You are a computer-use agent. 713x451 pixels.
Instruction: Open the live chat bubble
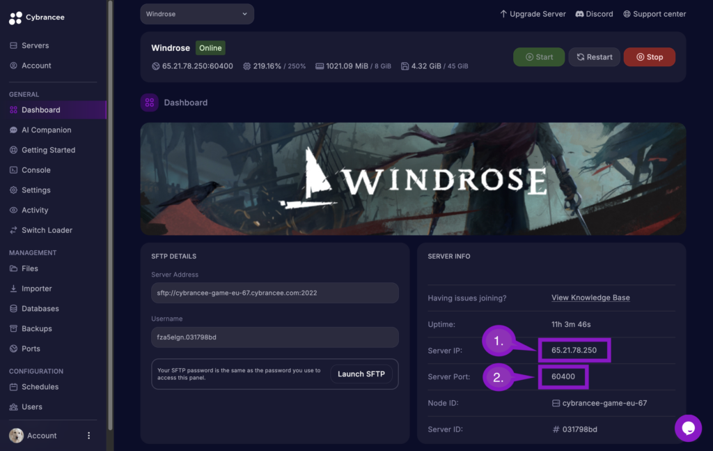[688, 428]
